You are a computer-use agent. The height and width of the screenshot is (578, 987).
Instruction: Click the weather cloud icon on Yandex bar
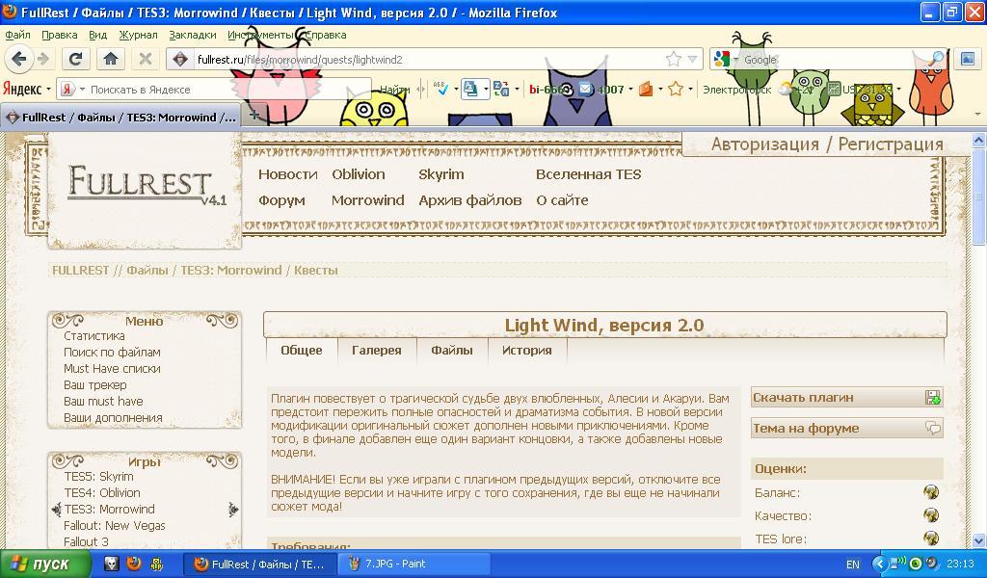coord(787,90)
